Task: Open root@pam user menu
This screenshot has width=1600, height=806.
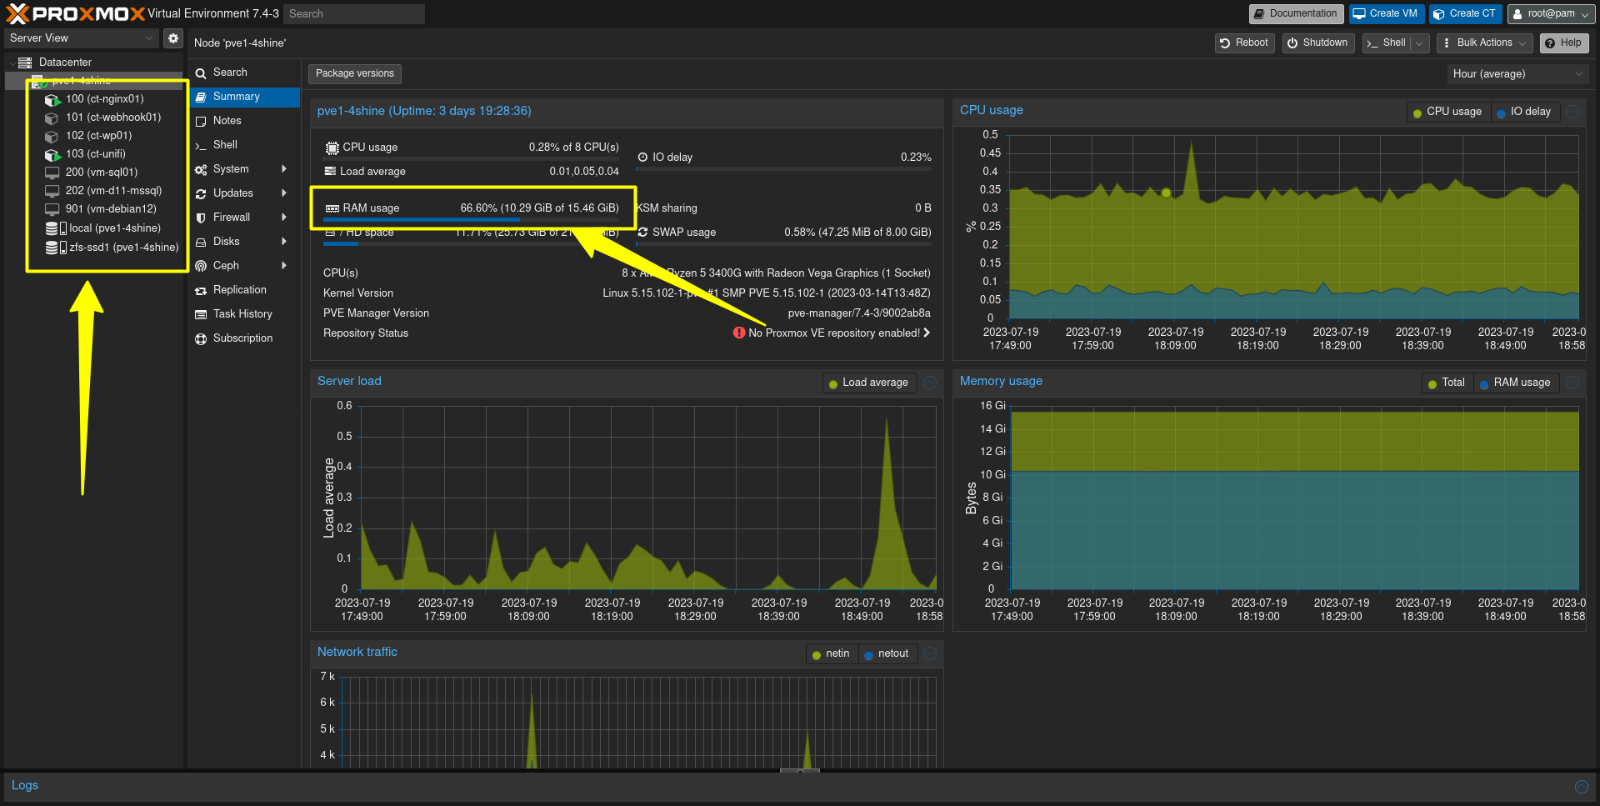Action: click(x=1550, y=14)
